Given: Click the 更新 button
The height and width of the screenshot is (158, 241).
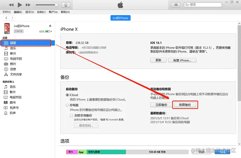Looking at the screenshot, I should (158, 60).
